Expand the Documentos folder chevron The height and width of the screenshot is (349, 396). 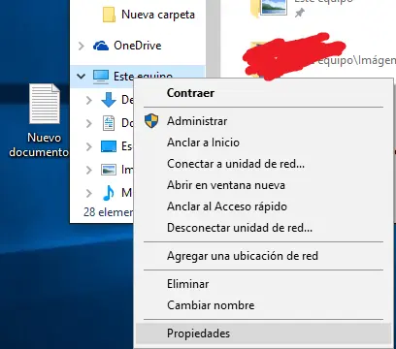(x=89, y=123)
